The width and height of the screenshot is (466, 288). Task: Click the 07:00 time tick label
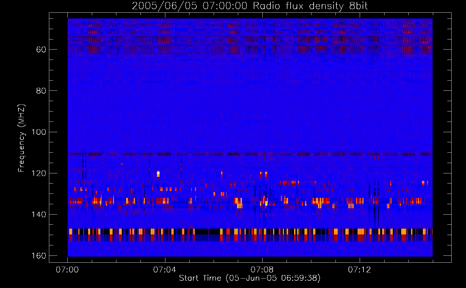(67, 270)
